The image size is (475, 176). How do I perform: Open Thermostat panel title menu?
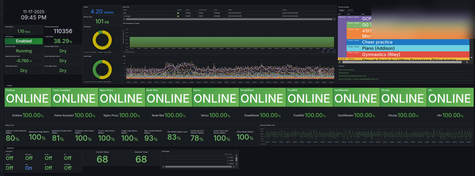pyautogui.click(x=9, y=151)
